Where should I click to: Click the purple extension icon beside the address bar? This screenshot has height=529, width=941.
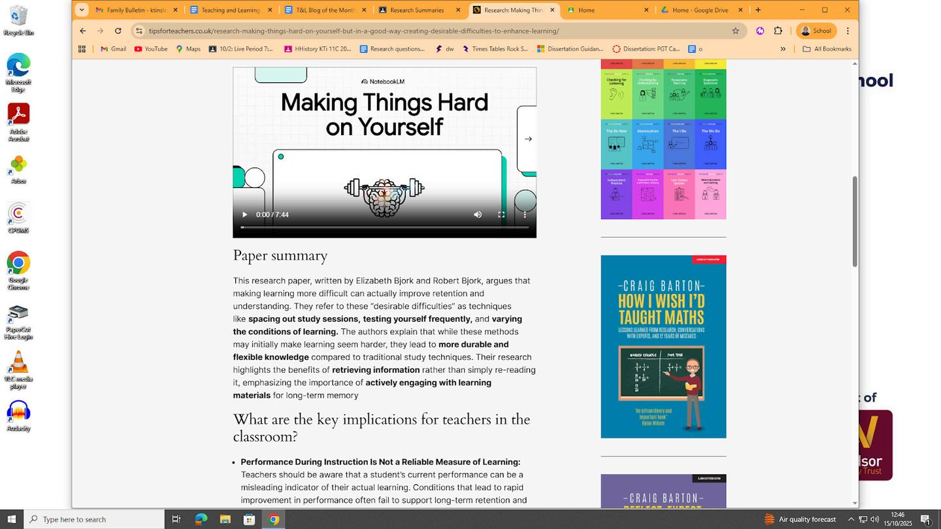(x=760, y=31)
